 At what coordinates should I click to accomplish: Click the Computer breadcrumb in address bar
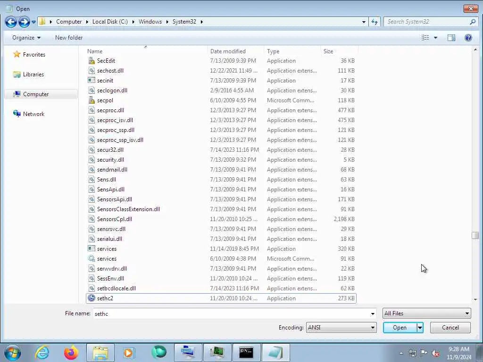pos(69,22)
